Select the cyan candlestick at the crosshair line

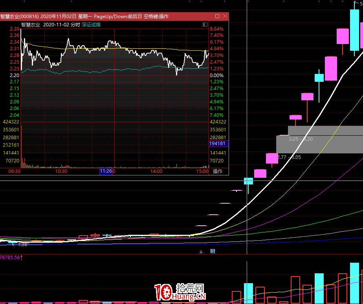248,181
